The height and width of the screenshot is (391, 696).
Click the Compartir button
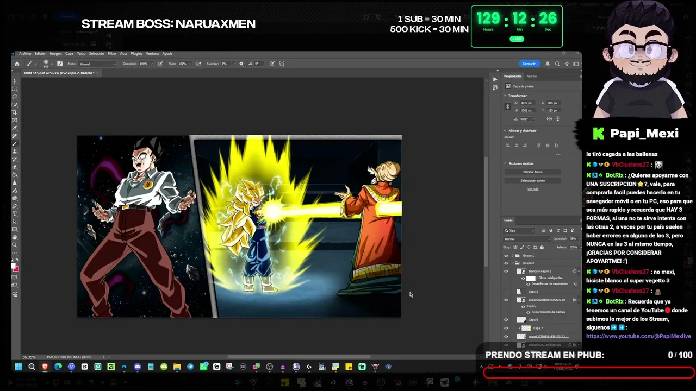pyautogui.click(x=529, y=64)
